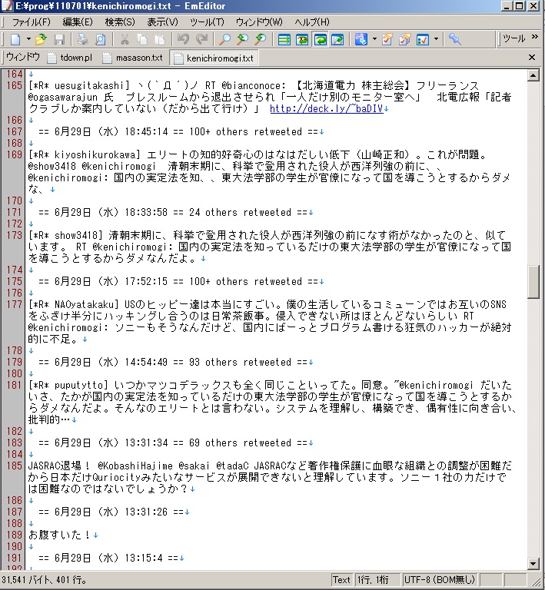
Task: Click the Paste clipboard icon
Action: 160,39
